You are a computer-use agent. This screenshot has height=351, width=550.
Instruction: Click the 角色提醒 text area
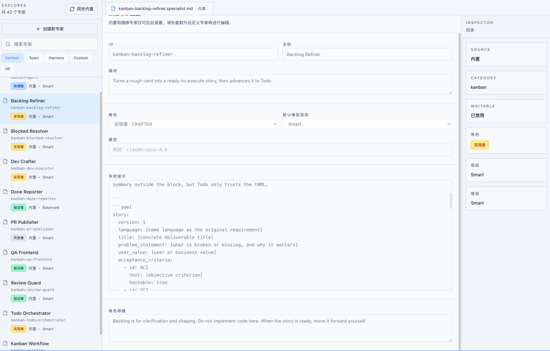(280, 328)
